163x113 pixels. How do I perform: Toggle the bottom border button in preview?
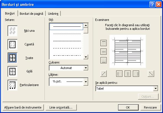(x=104, y=60)
